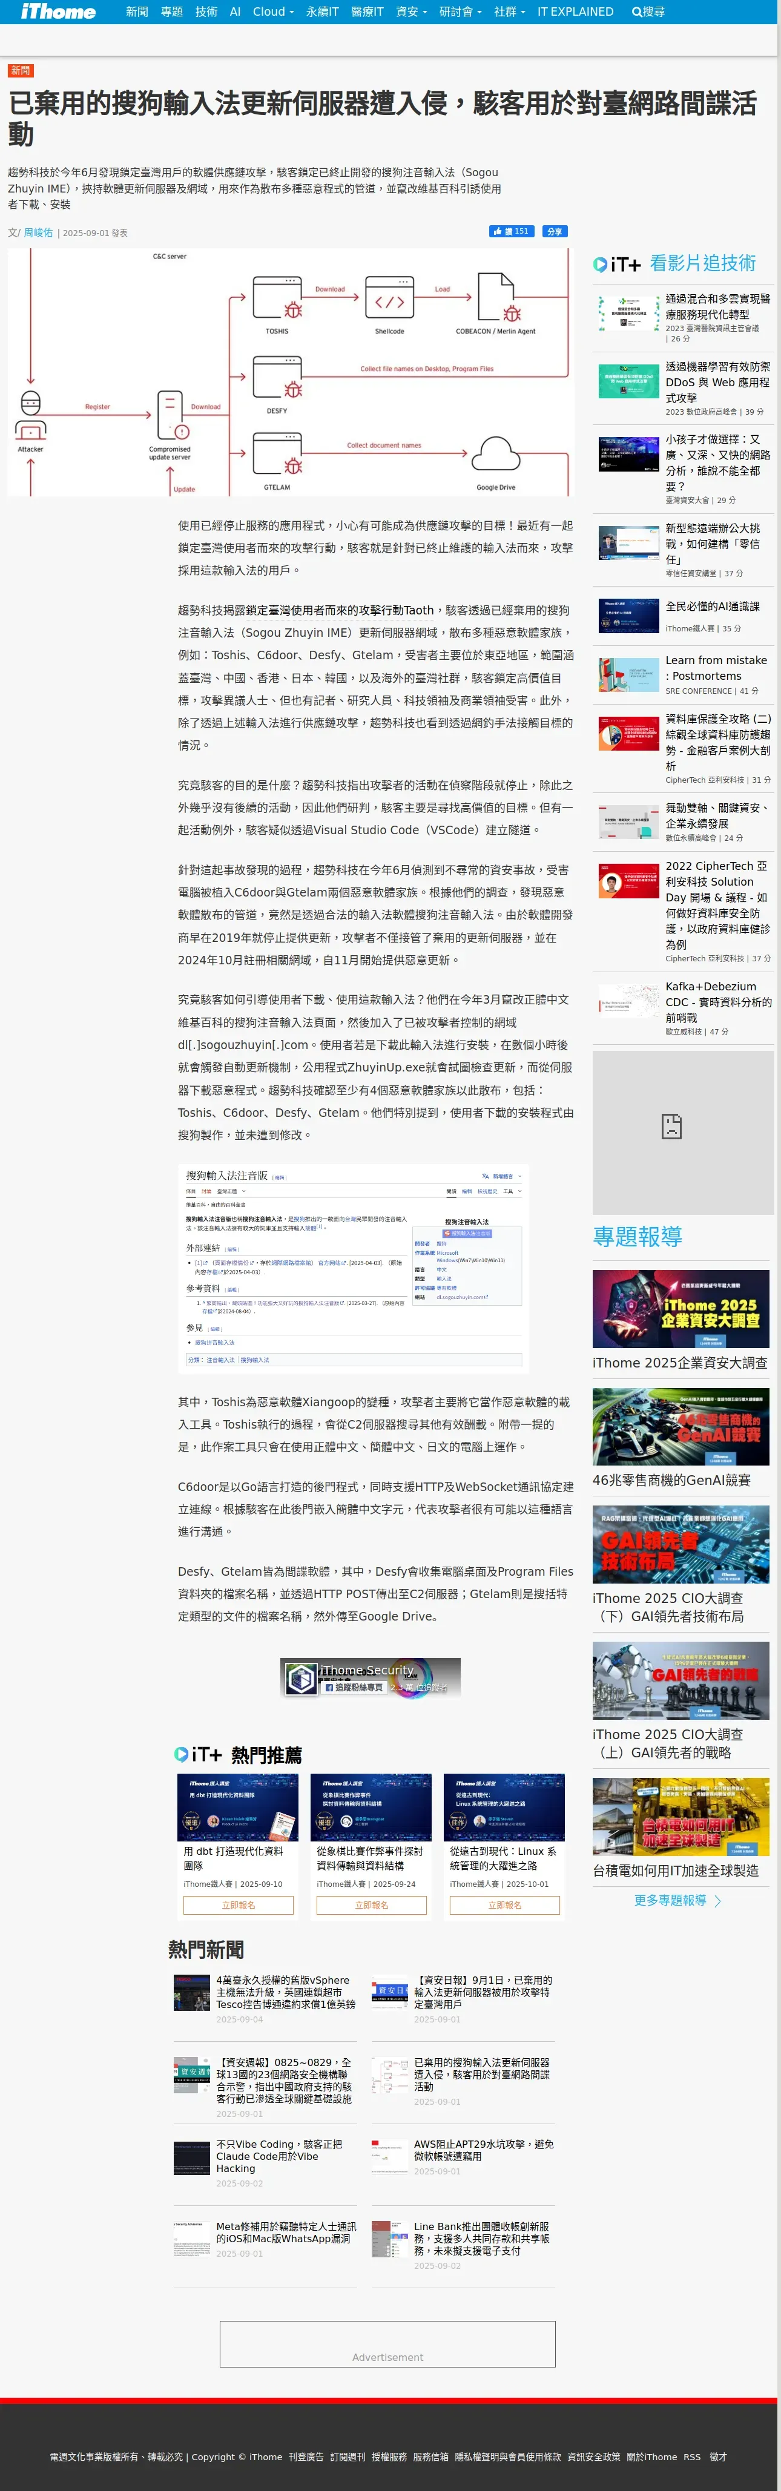Open footer 關於iThome link
781x2491 pixels.
651,2456
